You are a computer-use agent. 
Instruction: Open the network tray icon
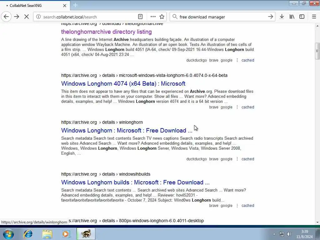[282, 234]
